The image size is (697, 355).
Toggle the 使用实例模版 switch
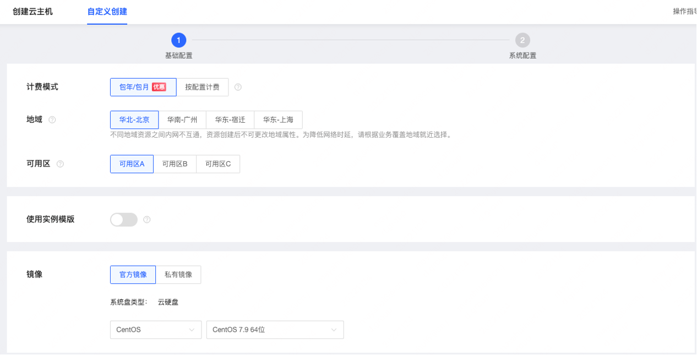tap(124, 220)
